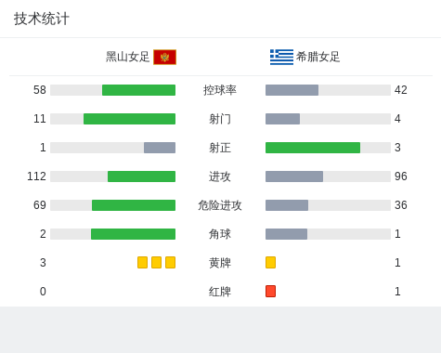Click the 红牌 row label

(220, 292)
